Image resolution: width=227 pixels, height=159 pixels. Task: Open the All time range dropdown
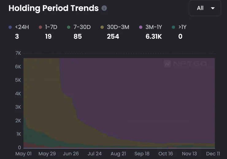205,8
